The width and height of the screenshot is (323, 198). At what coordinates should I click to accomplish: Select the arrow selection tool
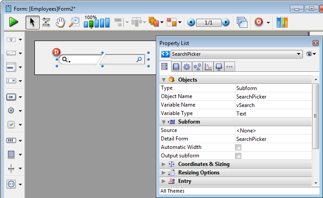click(32, 22)
